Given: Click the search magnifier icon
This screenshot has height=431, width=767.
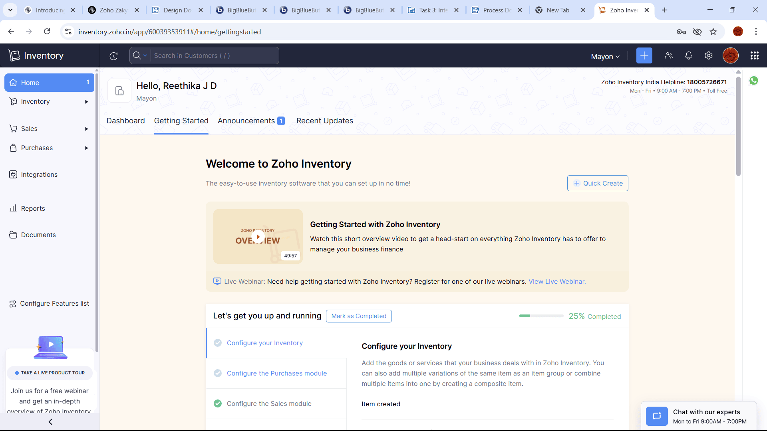Looking at the screenshot, I should pos(137,55).
